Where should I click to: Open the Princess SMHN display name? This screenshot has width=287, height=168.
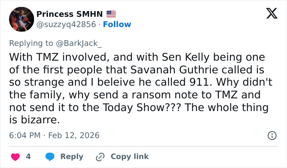click(69, 14)
